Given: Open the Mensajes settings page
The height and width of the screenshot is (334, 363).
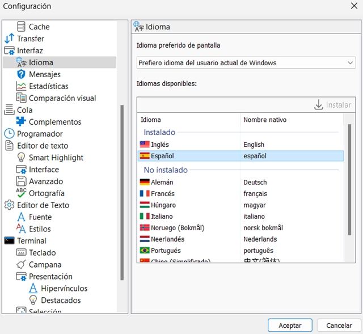Looking at the screenshot, I should (45, 74).
